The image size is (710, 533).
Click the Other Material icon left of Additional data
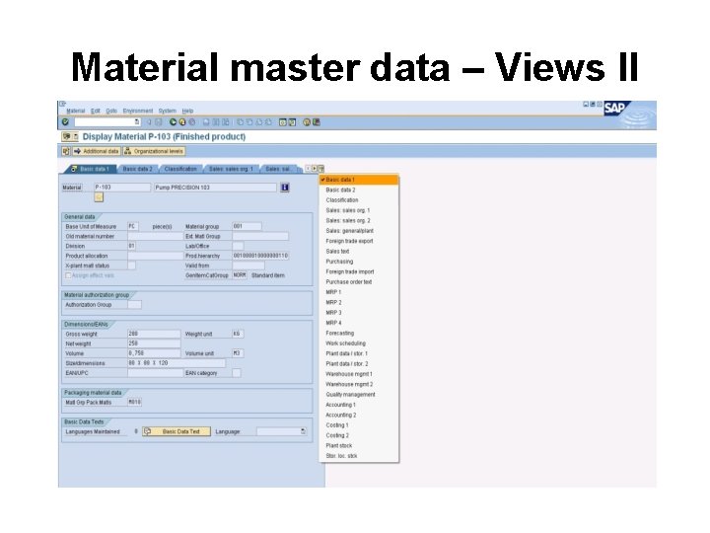click(66, 151)
